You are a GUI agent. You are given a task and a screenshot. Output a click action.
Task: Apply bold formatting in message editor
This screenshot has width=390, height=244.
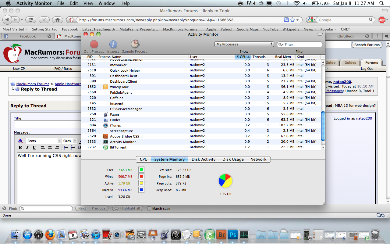pyautogui.click(x=20, y=148)
